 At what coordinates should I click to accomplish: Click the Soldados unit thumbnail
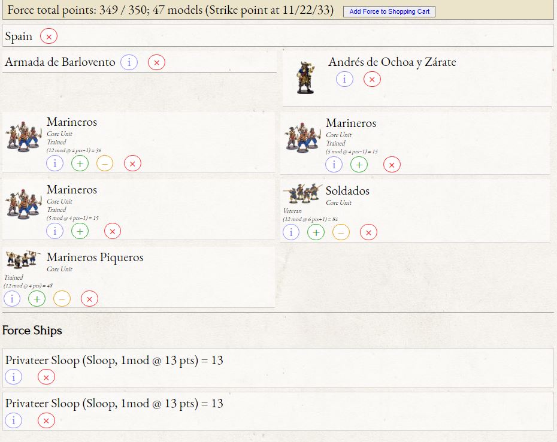pos(302,193)
